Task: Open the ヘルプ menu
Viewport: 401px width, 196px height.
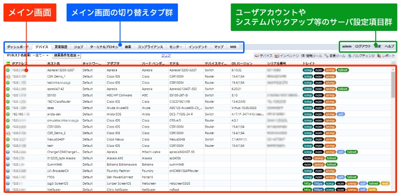Action: [389, 47]
